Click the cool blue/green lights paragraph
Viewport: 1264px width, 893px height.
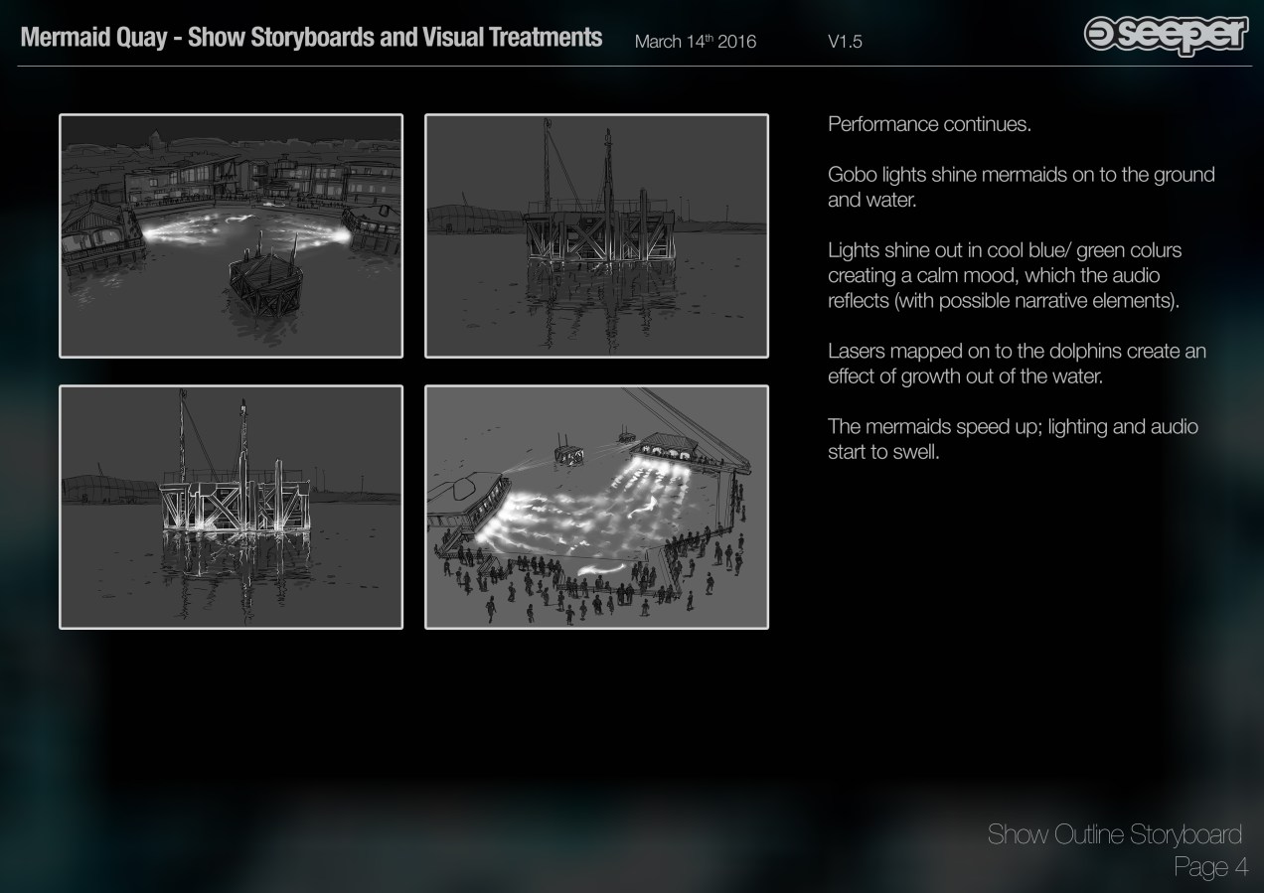(x=1004, y=275)
